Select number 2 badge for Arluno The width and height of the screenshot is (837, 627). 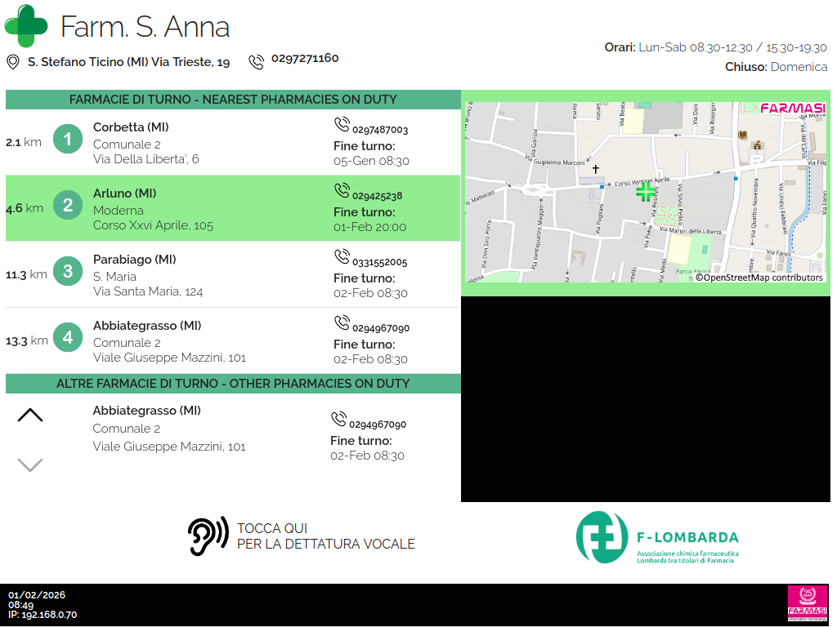68,206
